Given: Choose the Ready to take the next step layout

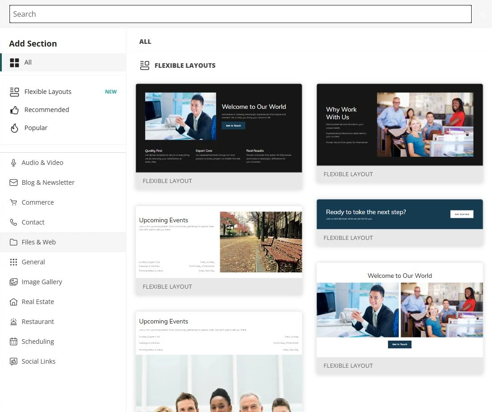Looking at the screenshot, I should coord(399,222).
